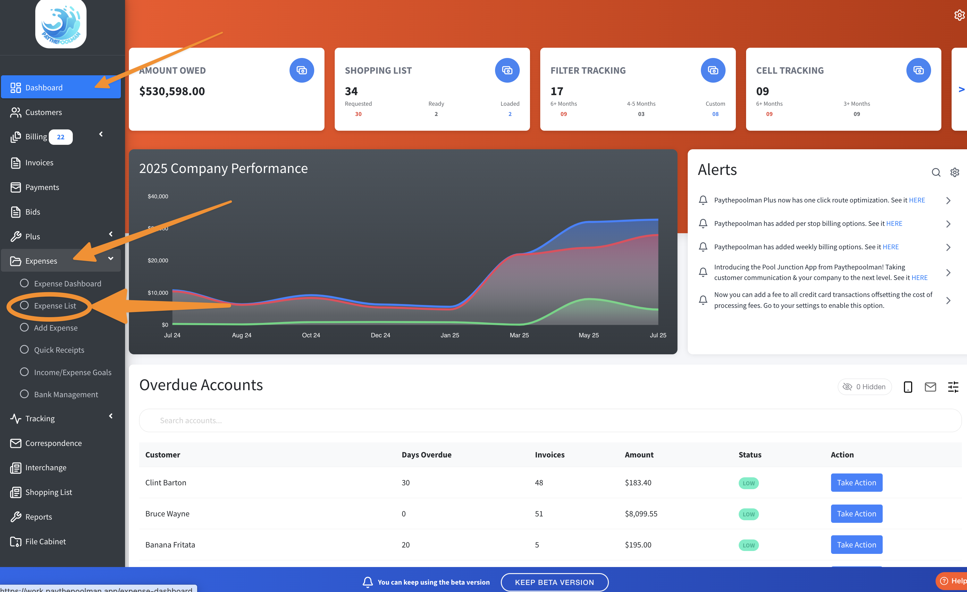Open Alerts search magnifier icon

pyautogui.click(x=936, y=172)
